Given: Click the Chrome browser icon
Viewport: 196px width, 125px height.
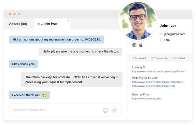Looking at the screenshot, I should (x=134, y=45).
